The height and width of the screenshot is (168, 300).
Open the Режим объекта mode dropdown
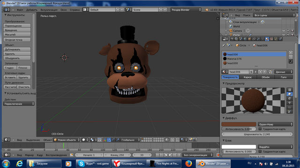pos(67,140)
